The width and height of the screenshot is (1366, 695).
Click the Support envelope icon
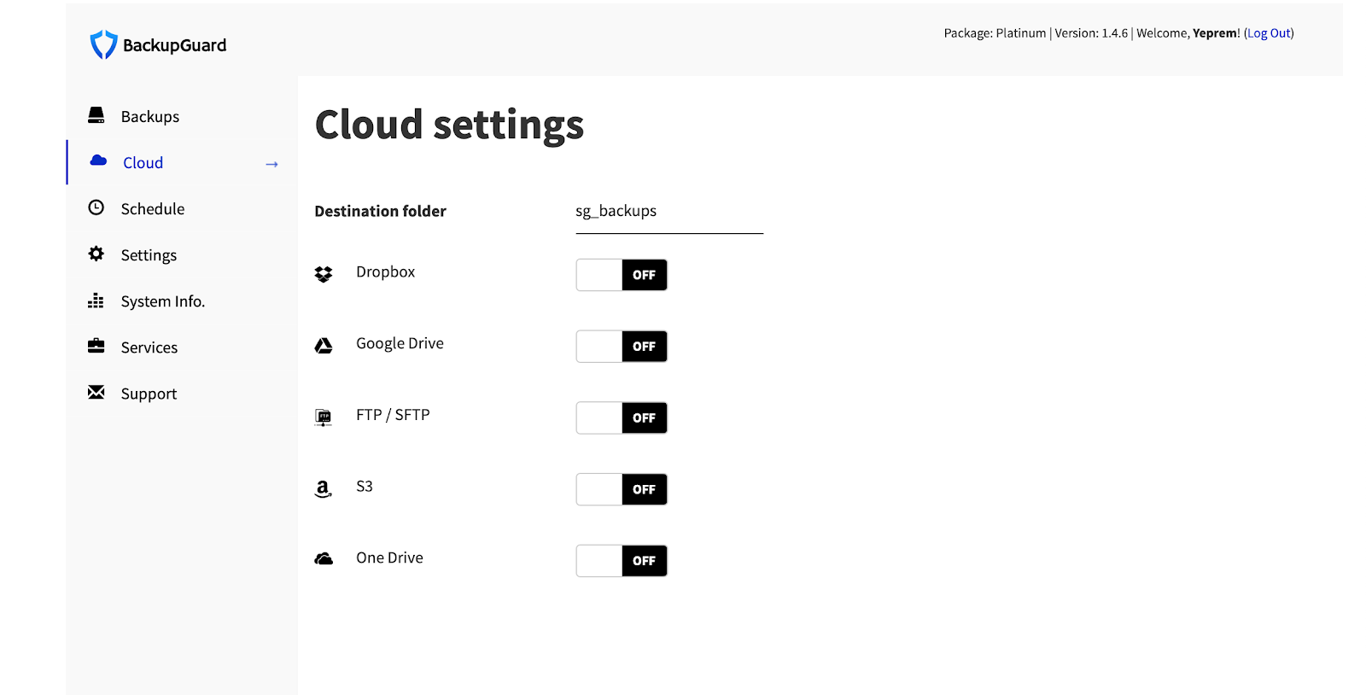tap(96, 392)
